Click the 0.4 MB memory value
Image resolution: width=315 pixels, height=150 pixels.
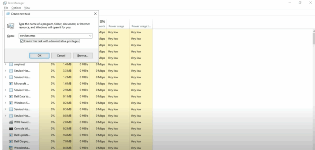point(67,148)
